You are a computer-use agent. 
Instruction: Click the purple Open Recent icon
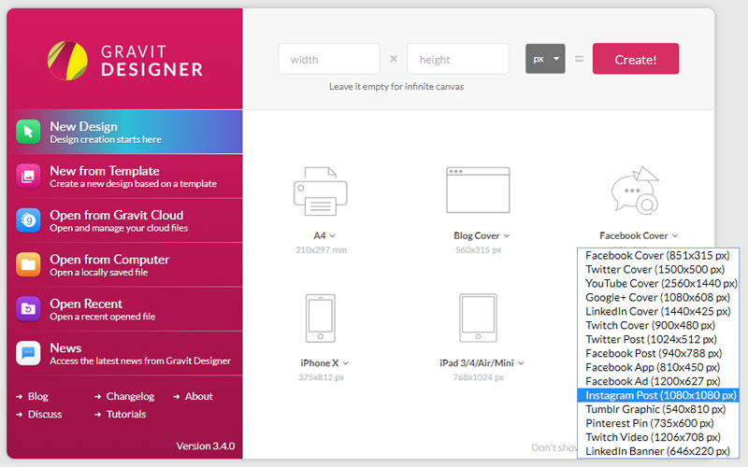pyautogui.click(x=28, y=309)
